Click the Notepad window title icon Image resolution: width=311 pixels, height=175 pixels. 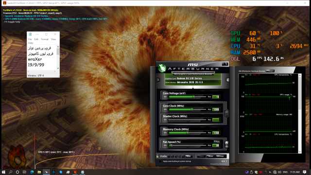[x=30, y=35]
